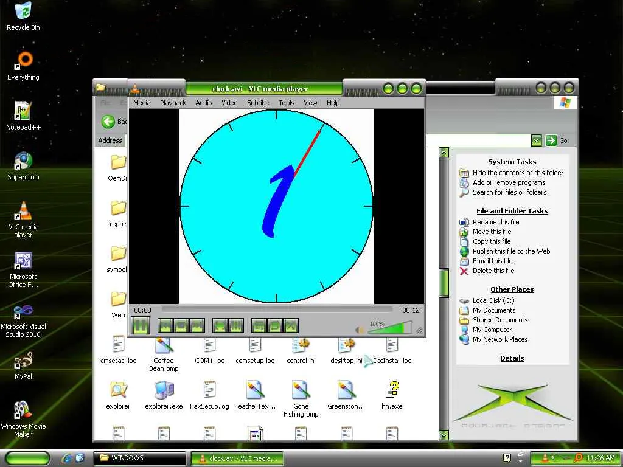
Task: Toggle loop mode in VLC
Action: (x=275, y=326)
